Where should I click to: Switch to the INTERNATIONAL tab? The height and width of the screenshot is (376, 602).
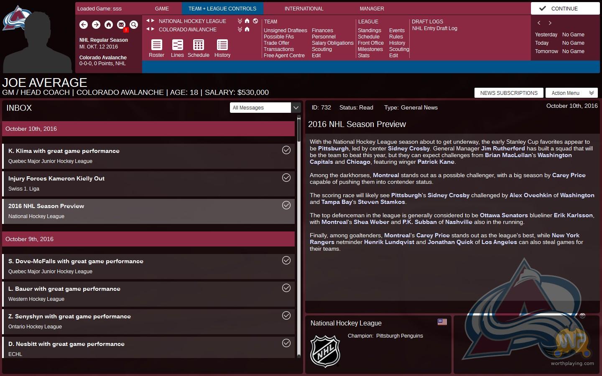tap(304, 9)
